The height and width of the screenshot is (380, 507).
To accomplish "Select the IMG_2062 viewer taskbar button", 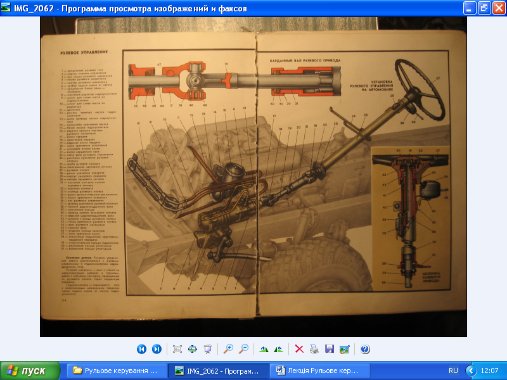I will (219, 370).
